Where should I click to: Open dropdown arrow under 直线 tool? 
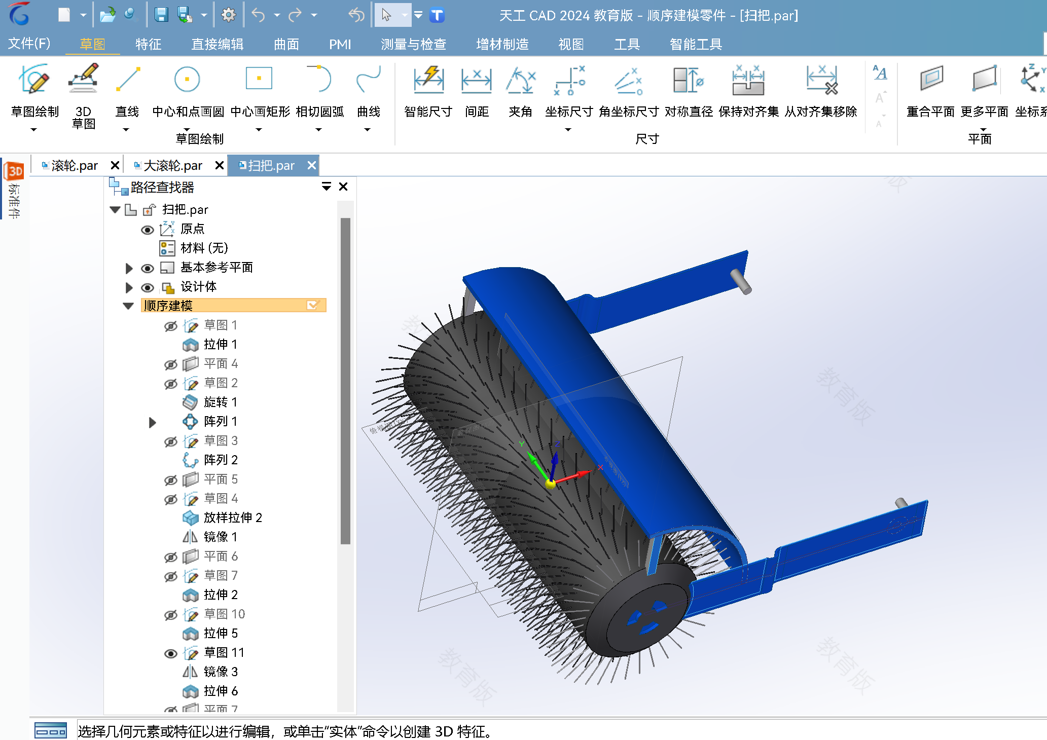click(x=126, y=130)
